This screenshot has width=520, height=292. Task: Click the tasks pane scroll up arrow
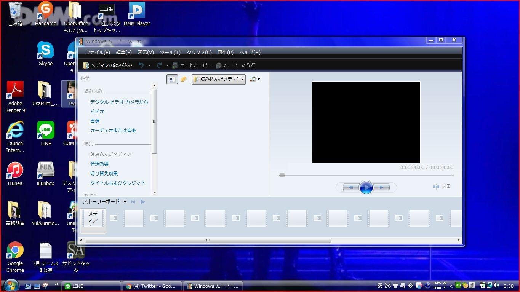pos(154,86)
